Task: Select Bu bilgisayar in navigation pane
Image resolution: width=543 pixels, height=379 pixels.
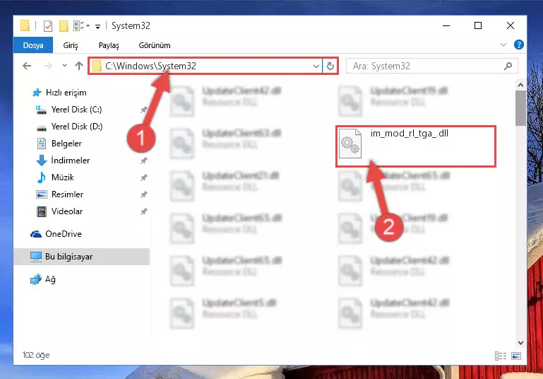Action: tap(82, 257)
